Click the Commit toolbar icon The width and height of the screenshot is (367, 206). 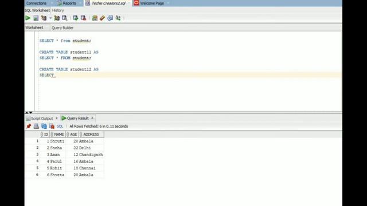pyautogui.click(x=75, y=18)
